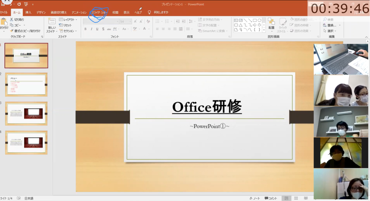
Task: Save the presentation from the quick access toolbar
Action: click(3, 4)
